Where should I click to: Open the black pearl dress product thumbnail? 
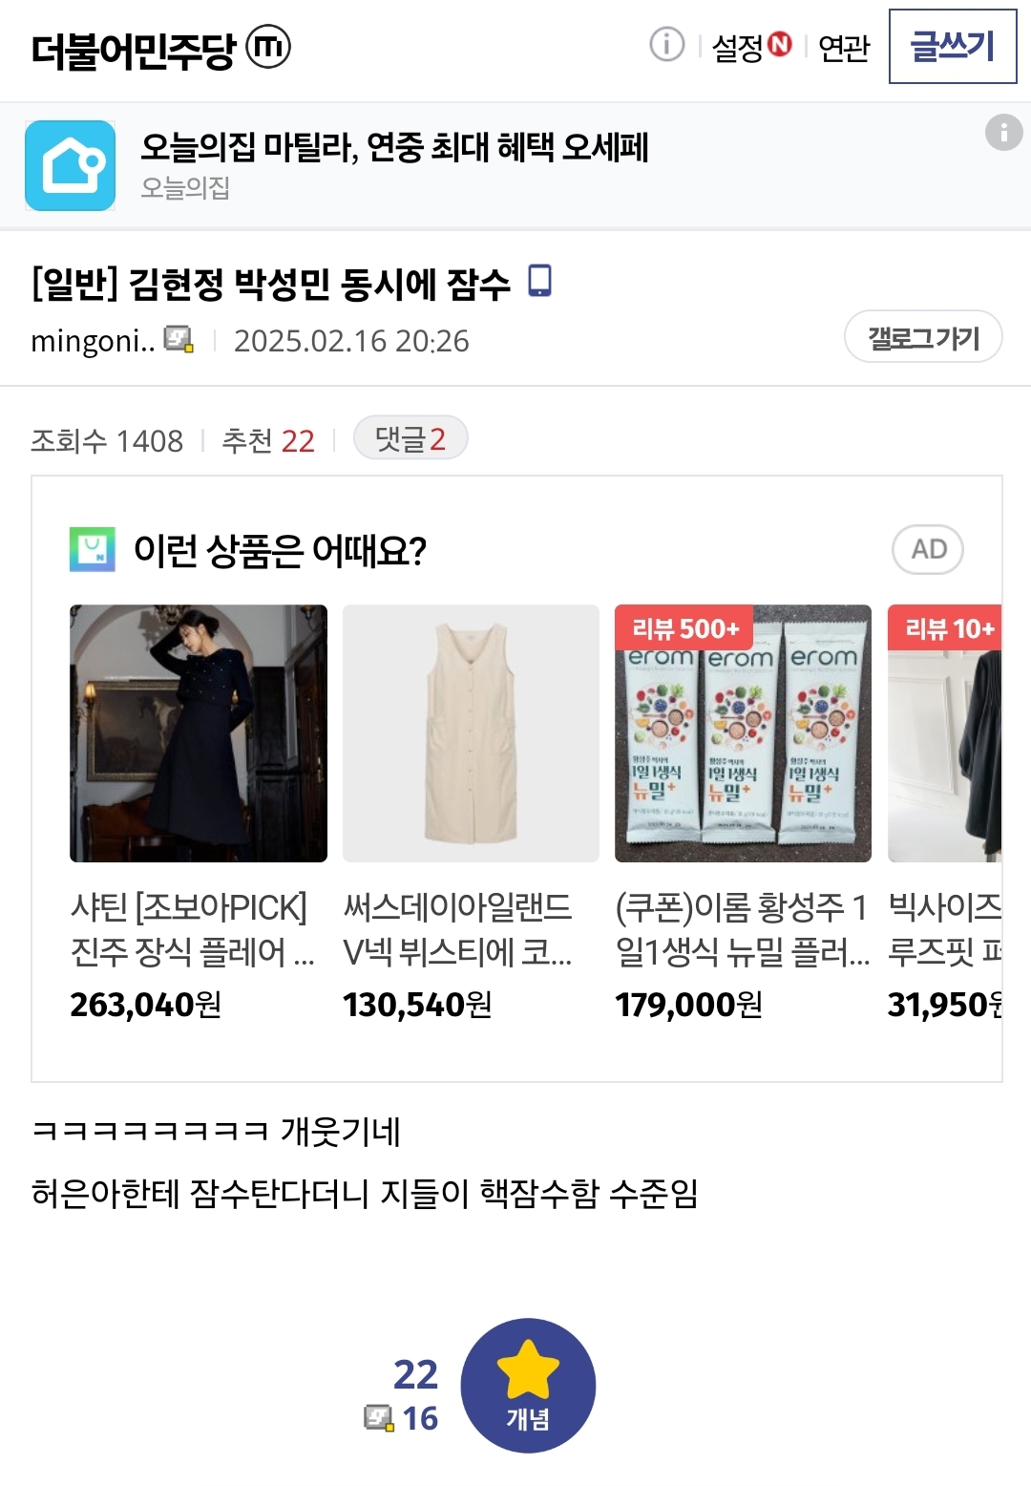pyautogui.click(x=199, y=733)
